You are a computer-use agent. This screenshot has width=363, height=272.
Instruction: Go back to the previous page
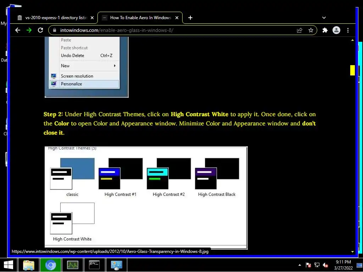[18, 30]
